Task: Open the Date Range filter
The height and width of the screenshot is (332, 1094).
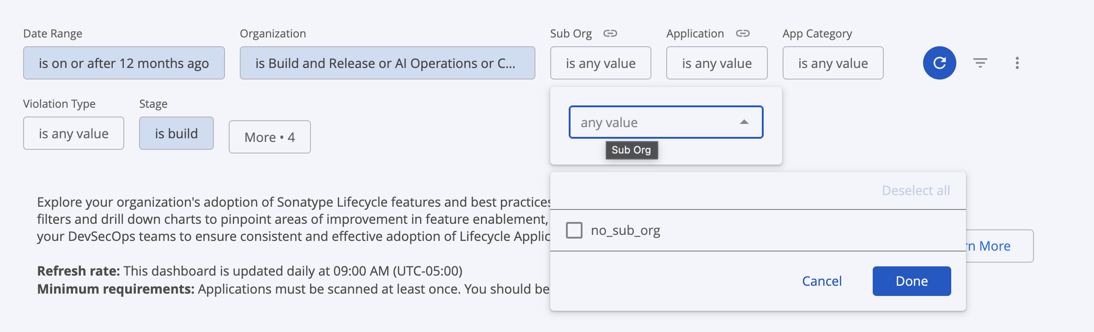Action: (124, 63)
